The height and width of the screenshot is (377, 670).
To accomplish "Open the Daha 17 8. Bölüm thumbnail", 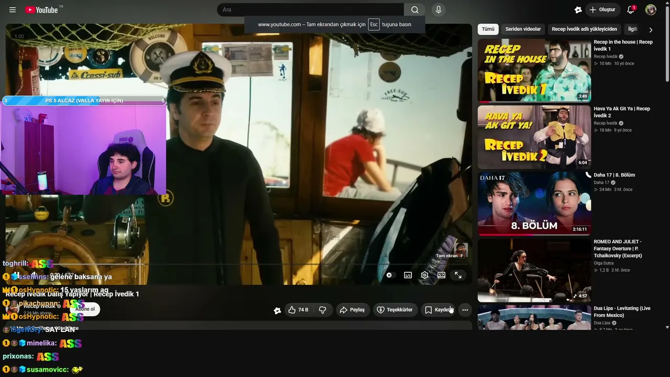I will pyautogui.click(x=534, y=204).
